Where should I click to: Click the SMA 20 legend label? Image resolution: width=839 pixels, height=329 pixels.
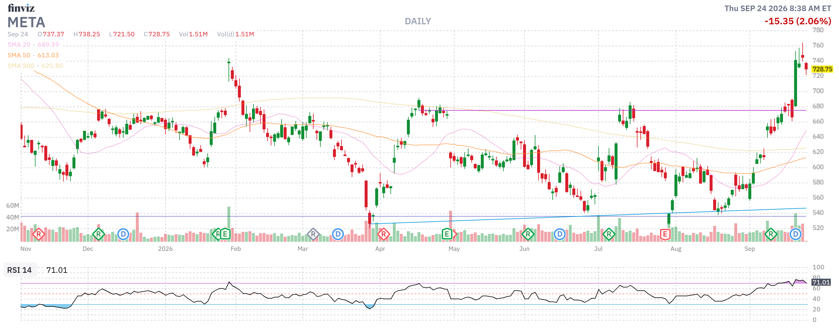coord(19,45)
